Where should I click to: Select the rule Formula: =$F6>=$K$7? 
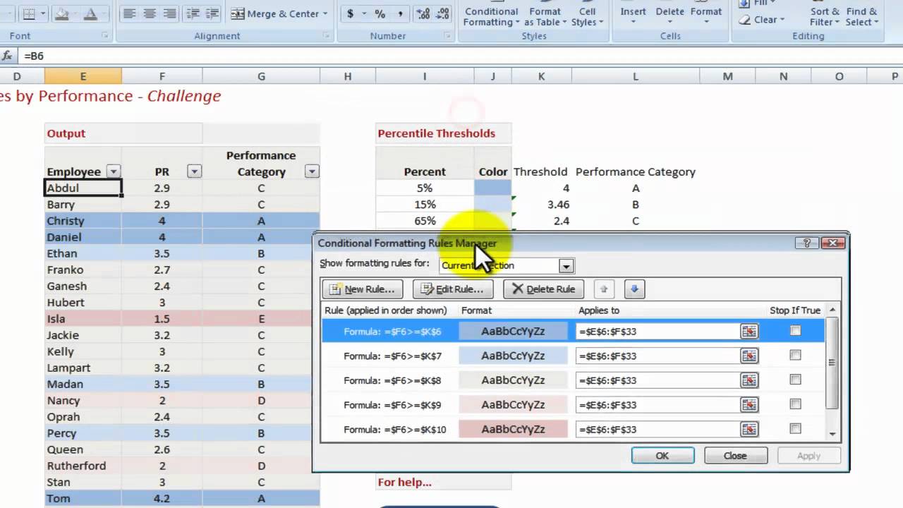point(392,356)
